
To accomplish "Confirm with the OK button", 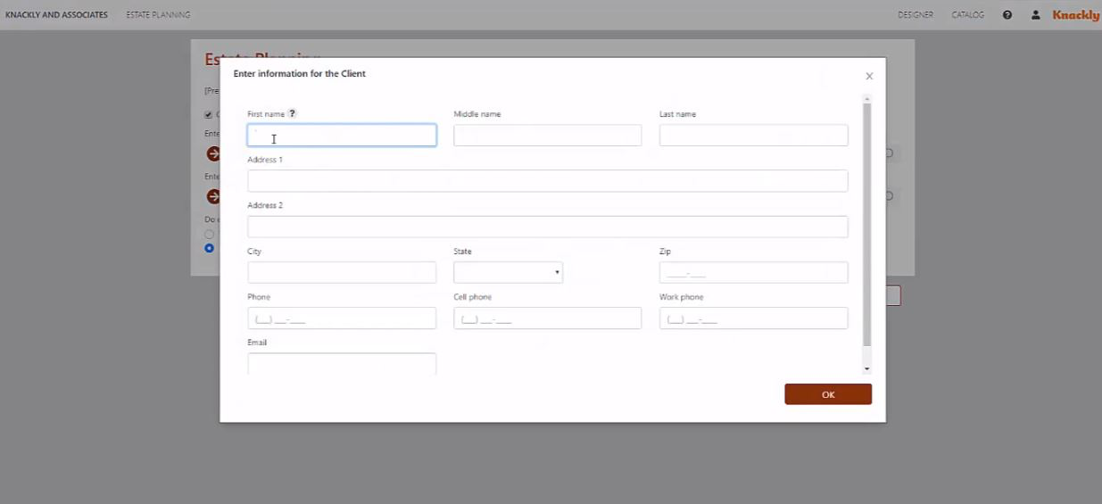I will pyautogui.click(x=828, y=394).
